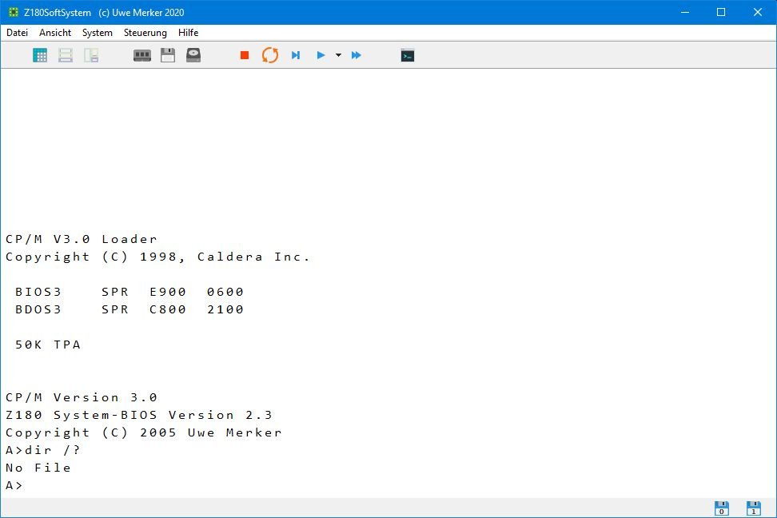Click the memory module icon
This screenshot has width=777, height=518.
tap(142, 55)
